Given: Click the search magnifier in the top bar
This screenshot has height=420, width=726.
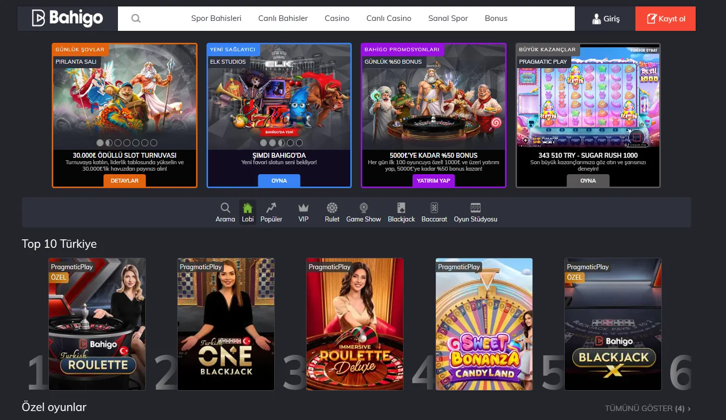Looking at the screenshot, I should click(135, 18).
